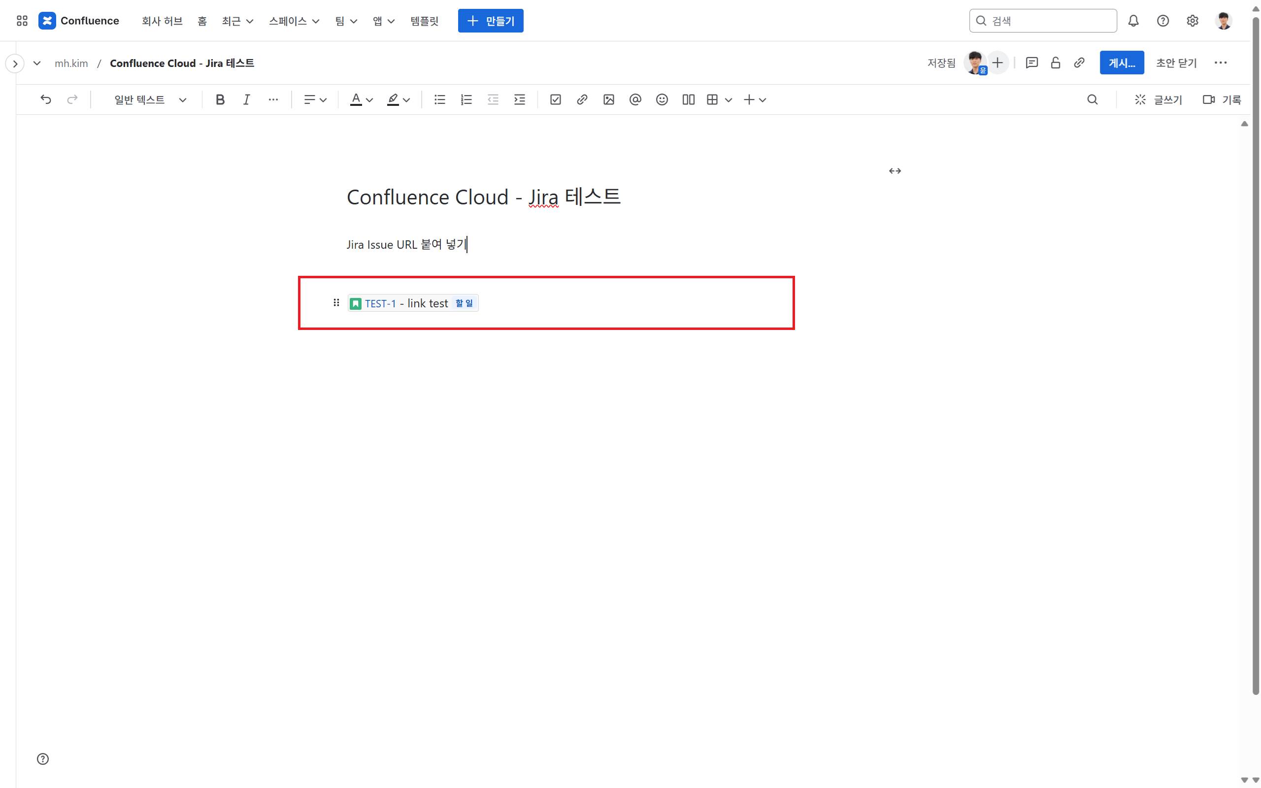Focus the 검색 search field
Screen dimensions: 1261x788
tap(1043, 21)
